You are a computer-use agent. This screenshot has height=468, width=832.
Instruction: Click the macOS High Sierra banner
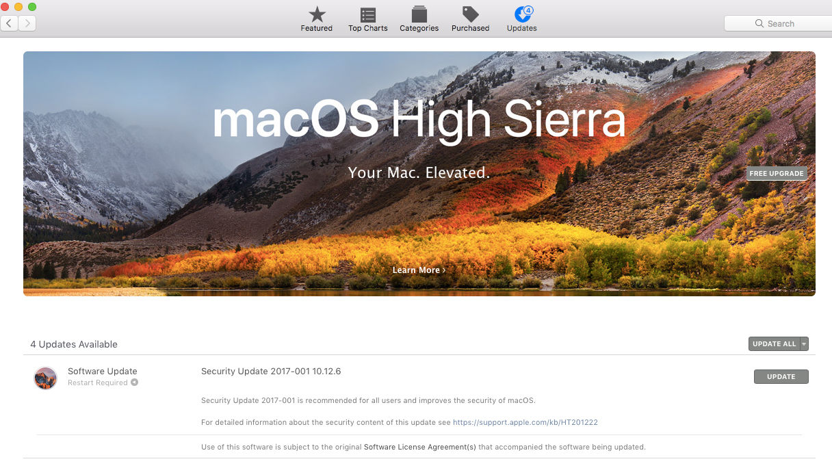tap(419, 174)
